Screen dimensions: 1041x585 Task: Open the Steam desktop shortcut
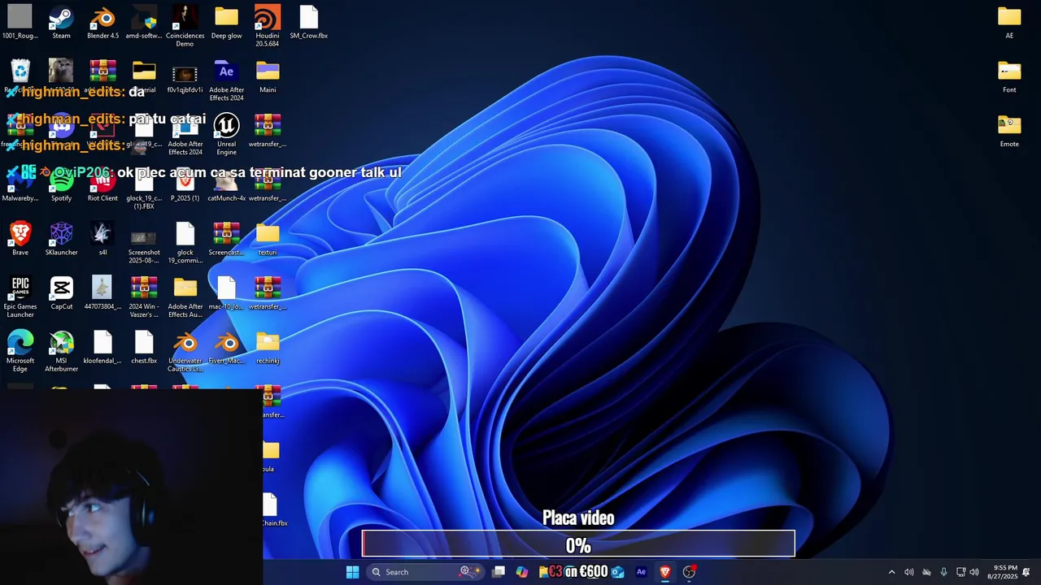pyautogui.click(x=61, y=23)
